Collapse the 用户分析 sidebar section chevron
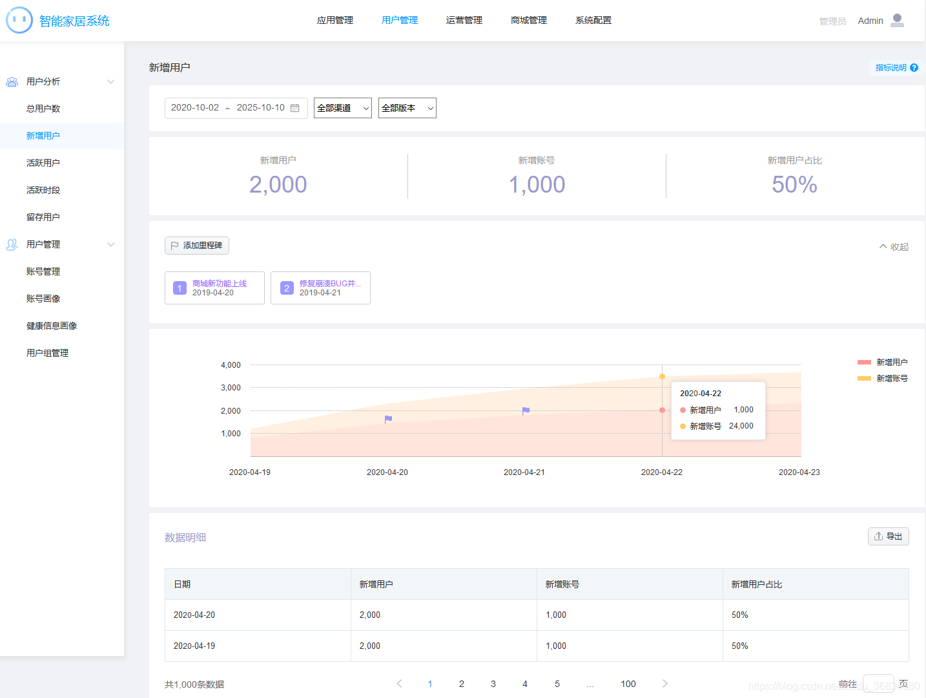Screen dimensions: 926x698 [111, 81]
